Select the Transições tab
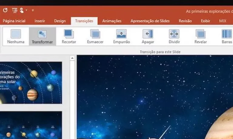Image resolution: width=233 pixels, height=139 pixels. click(84, 21)
